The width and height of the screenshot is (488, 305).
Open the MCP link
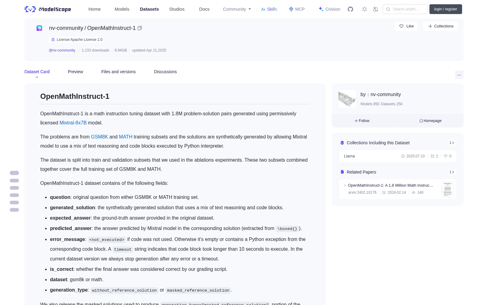[x=297, y=9]
